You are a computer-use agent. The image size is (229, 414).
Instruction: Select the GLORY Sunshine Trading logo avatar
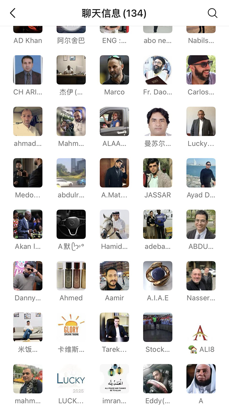[71, 327]
